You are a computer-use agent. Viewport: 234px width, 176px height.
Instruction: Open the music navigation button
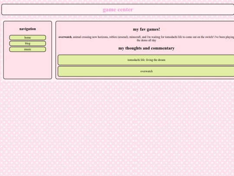point(28,49)
